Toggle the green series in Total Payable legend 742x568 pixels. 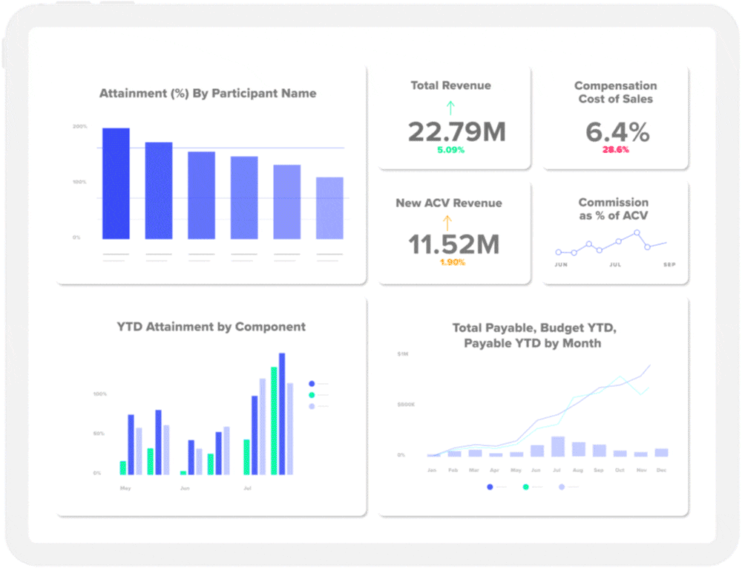(x=525, y=486)
